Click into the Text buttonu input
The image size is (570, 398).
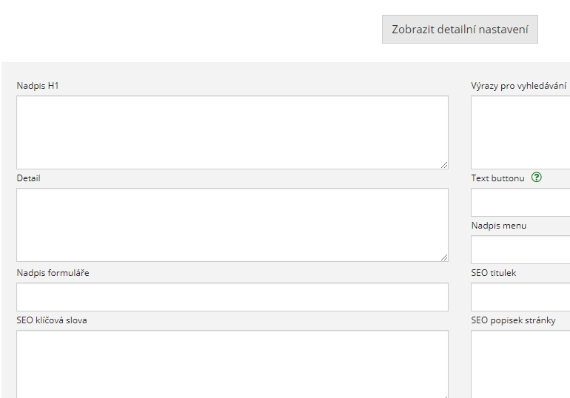click(x=520, y=202)
